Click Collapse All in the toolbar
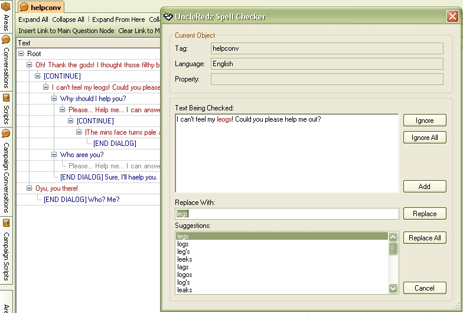The height and width of the screenshot is (313, 463). pos(68,19)
